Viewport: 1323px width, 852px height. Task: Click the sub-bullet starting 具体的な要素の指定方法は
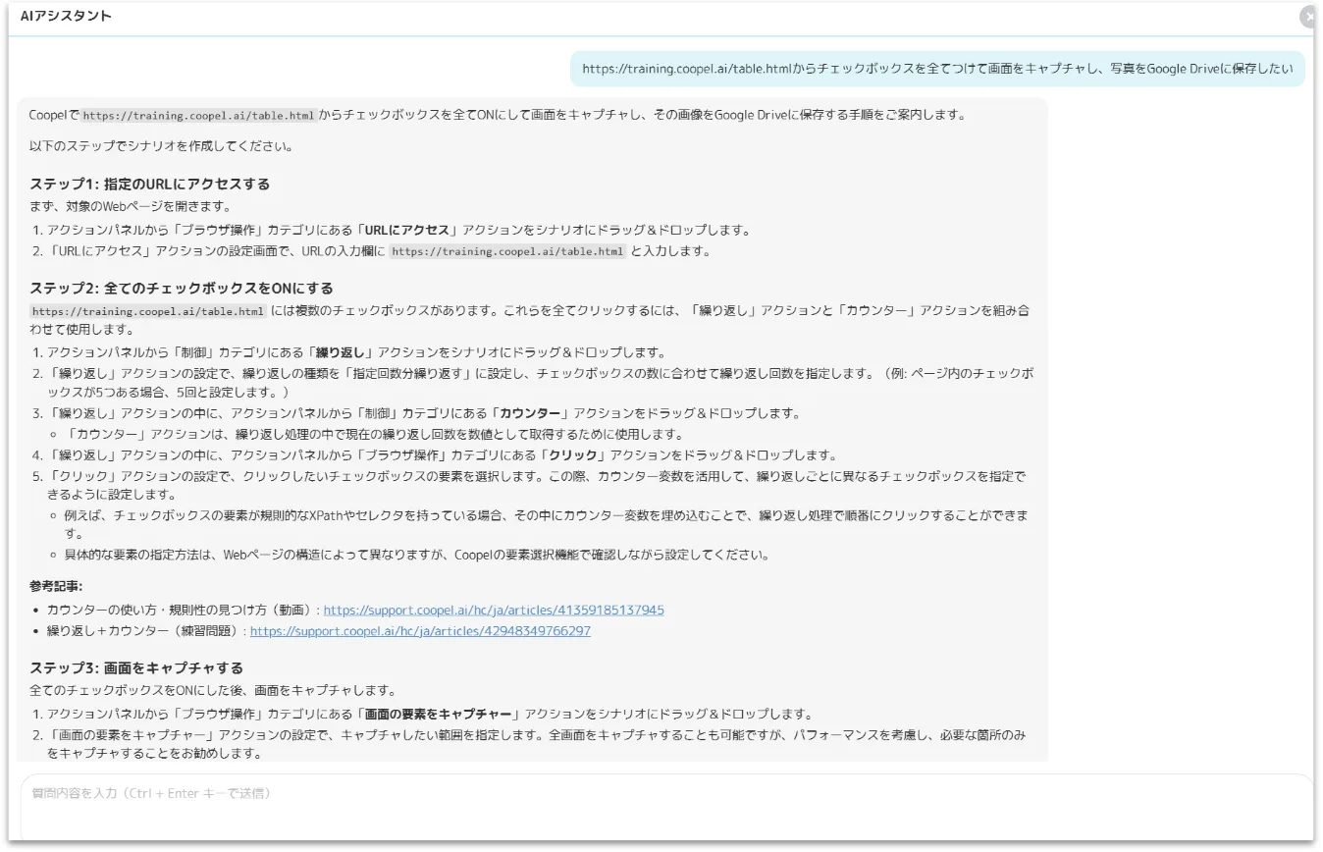coord(417,555)
